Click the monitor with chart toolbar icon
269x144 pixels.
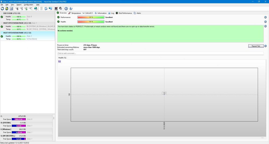coord(56,9)
